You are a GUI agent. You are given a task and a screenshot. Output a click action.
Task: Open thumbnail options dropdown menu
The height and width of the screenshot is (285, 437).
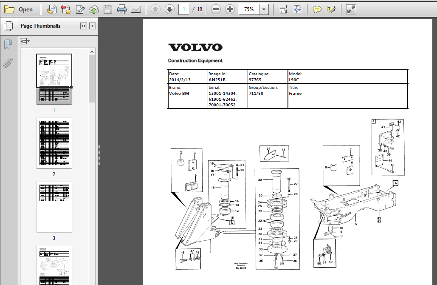[25, 41]
